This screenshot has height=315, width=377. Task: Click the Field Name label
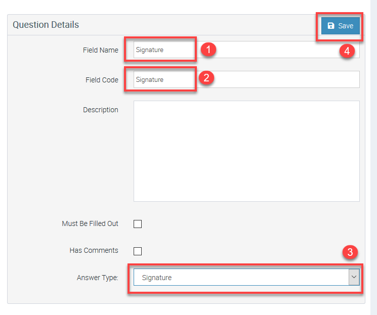[101, 50]
